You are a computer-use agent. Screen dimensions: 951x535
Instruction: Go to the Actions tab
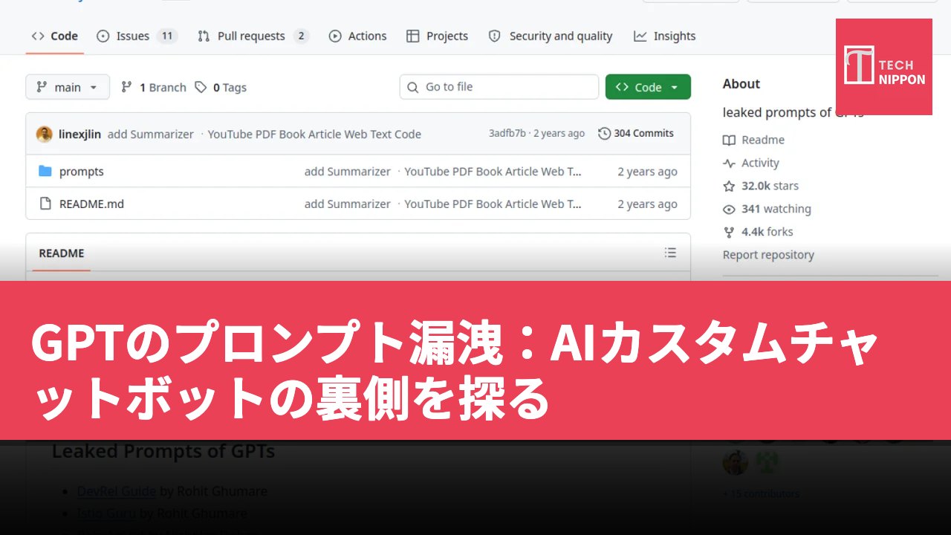click(x=358, y=36)
